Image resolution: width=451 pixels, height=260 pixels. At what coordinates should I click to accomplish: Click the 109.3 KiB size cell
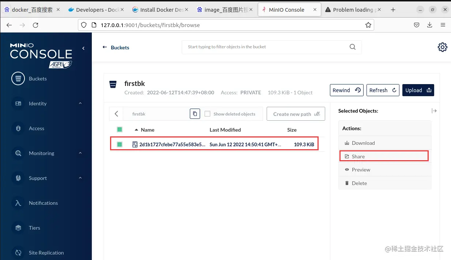[x=304, y=144]
